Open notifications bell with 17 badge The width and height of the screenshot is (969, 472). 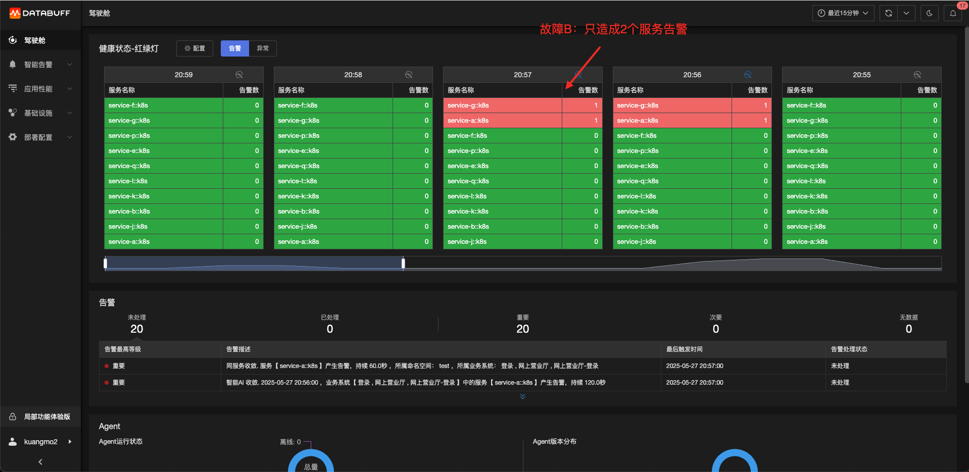tap(953, 13)
